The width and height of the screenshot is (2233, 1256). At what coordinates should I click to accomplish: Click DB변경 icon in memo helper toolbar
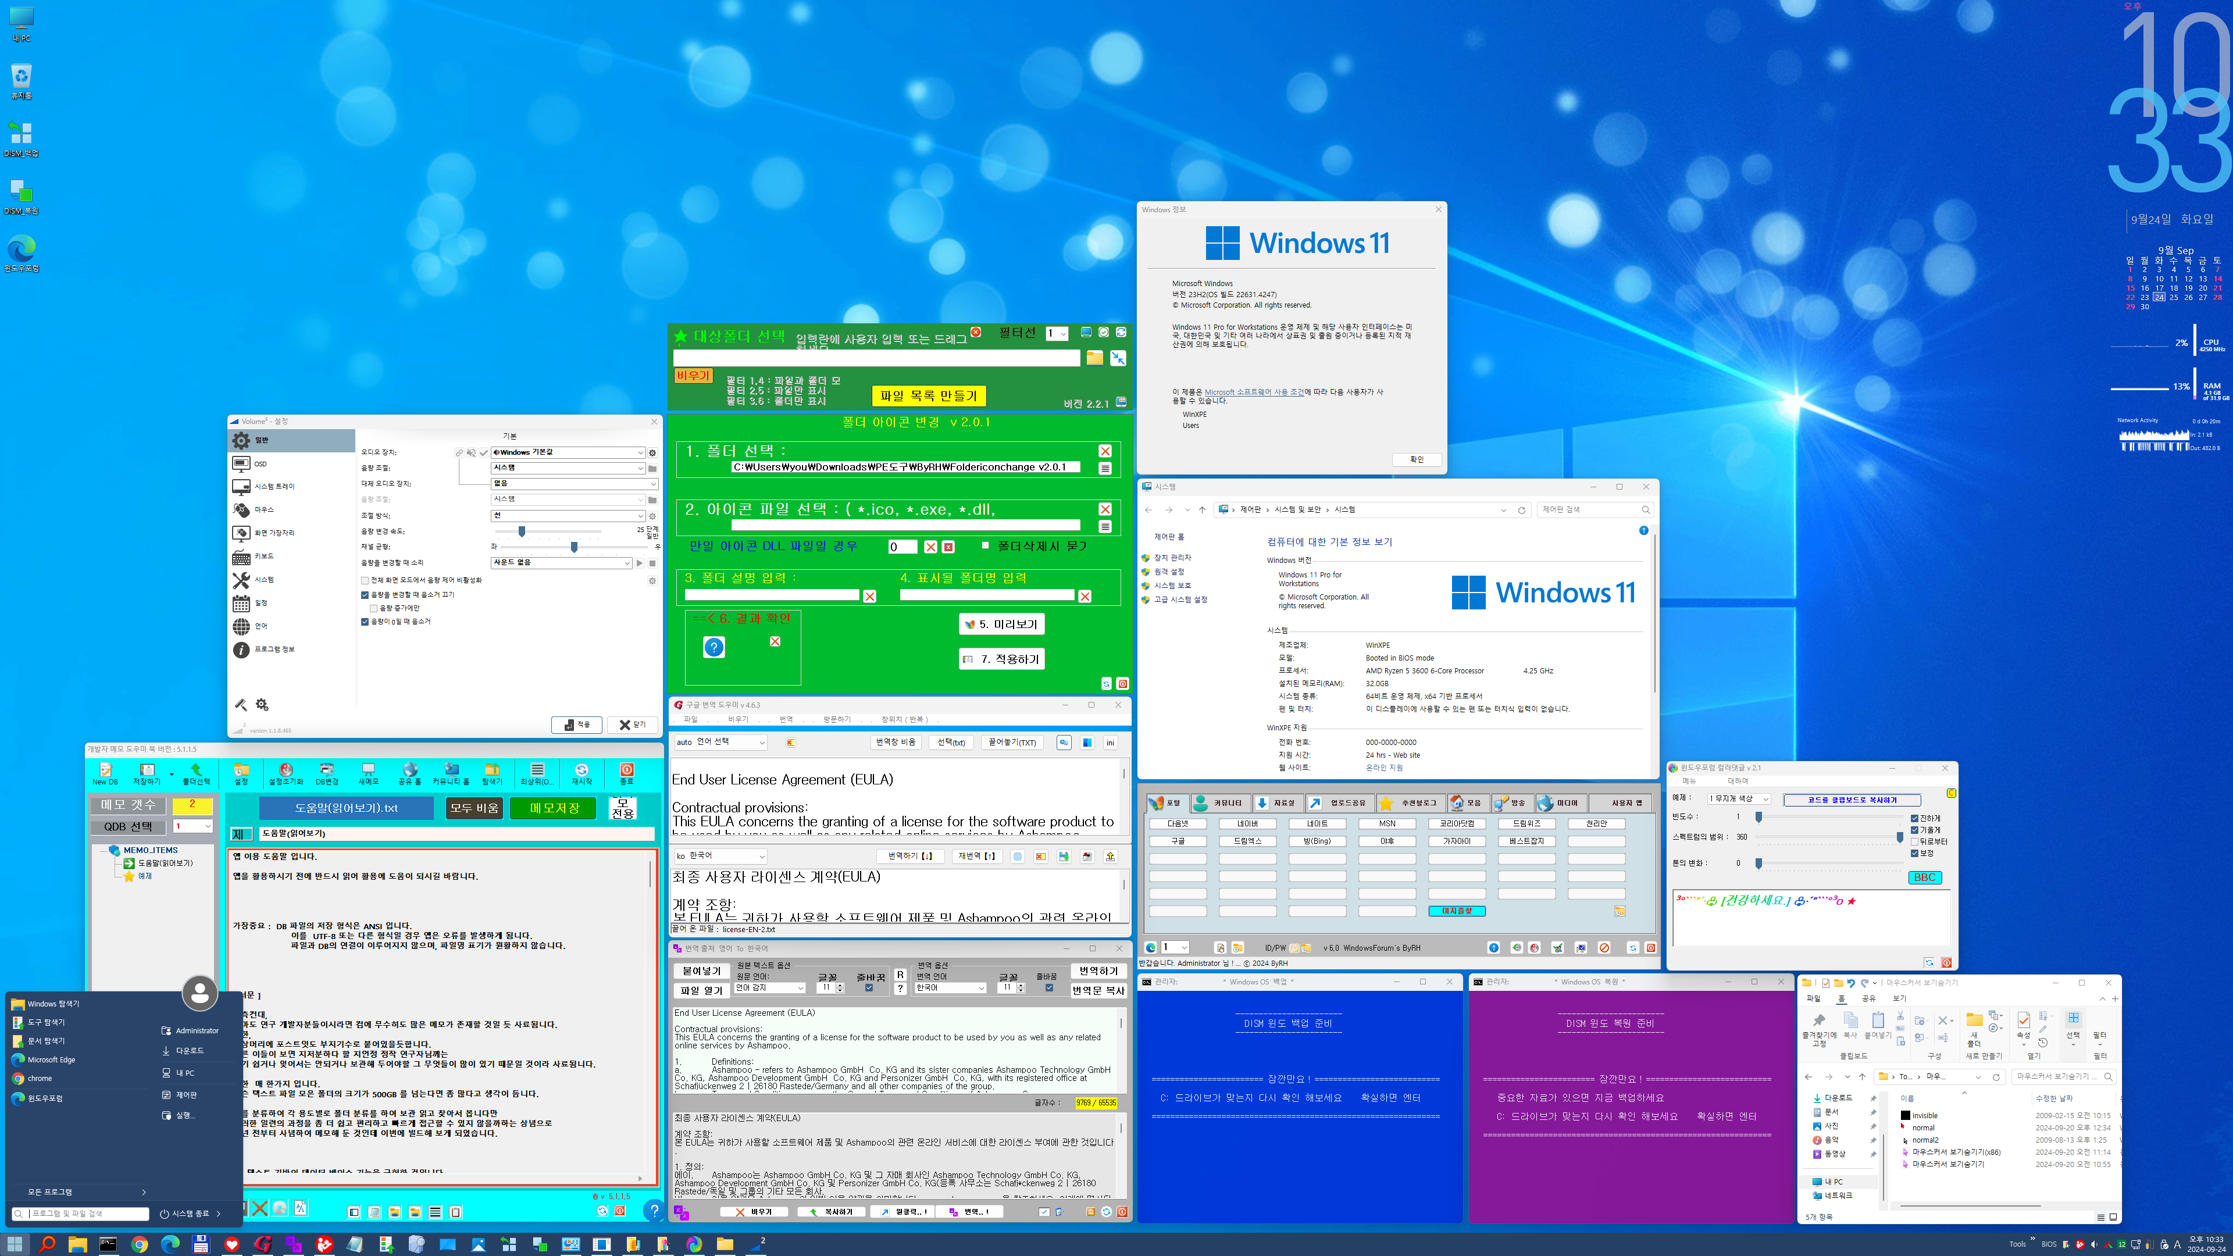pyautogui.click(x=327, y=770)
